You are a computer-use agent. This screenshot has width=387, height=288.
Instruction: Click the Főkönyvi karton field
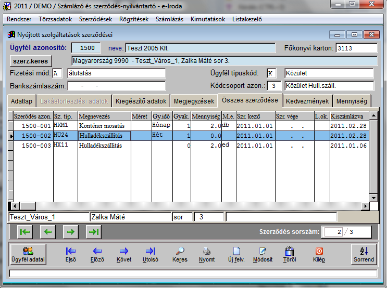[356, 48]
